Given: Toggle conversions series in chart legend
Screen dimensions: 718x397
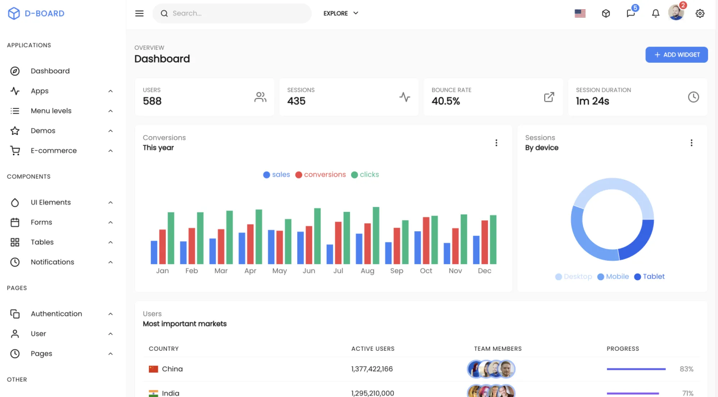Looking at the screenshot, I should 321,175.
